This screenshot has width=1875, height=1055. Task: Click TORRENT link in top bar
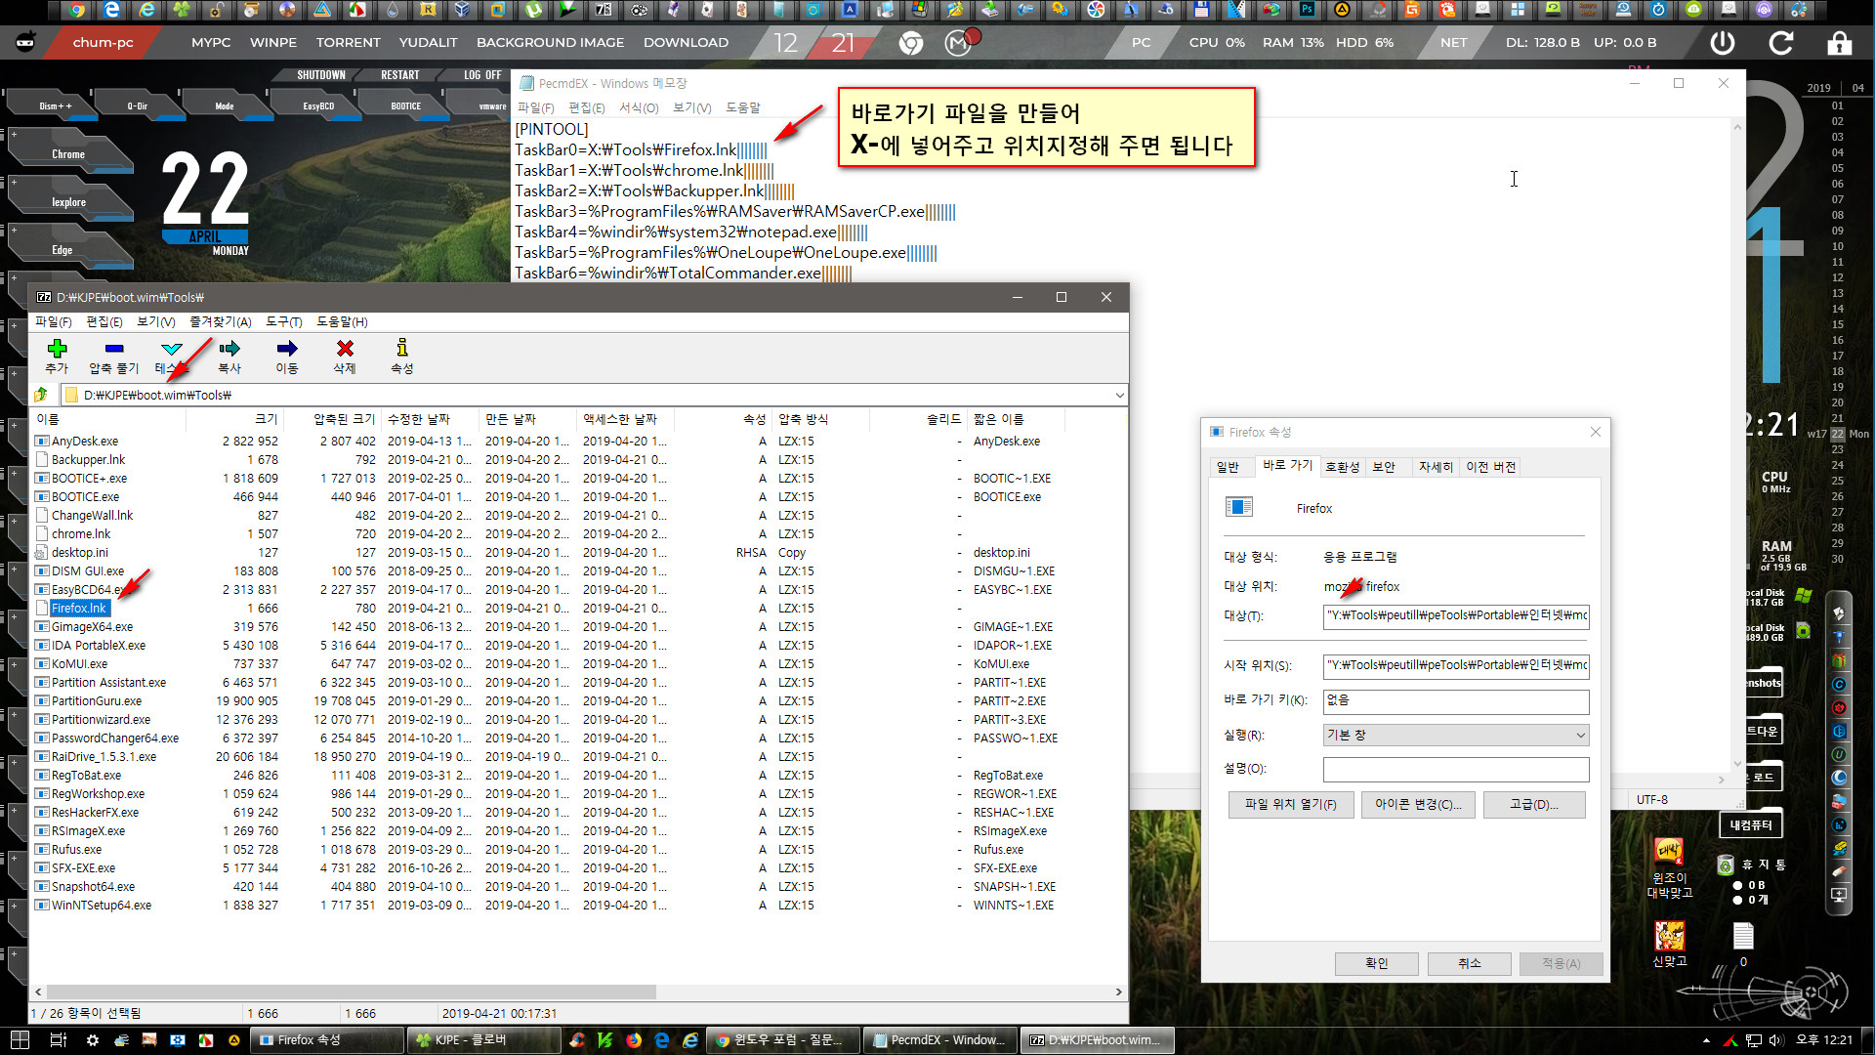348,42
